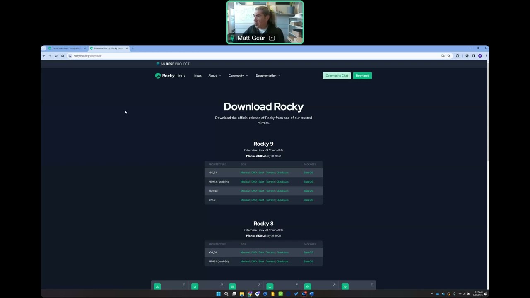Open File Explorer from the taskbar
This screenshot has height=298, width=530.
pos(242,294)
